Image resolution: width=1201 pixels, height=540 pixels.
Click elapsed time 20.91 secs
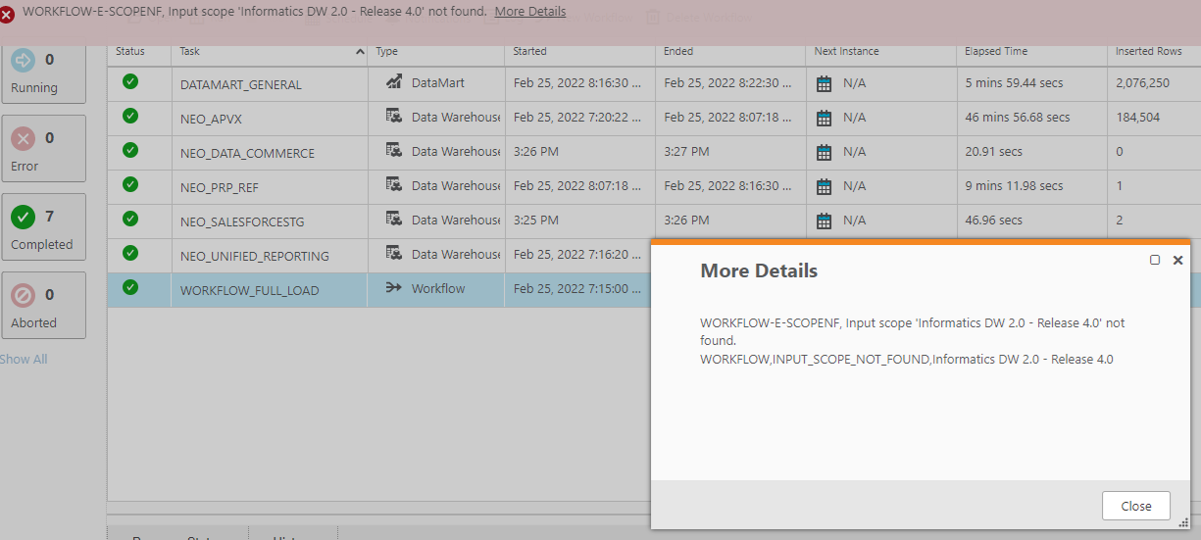(993, 152)
